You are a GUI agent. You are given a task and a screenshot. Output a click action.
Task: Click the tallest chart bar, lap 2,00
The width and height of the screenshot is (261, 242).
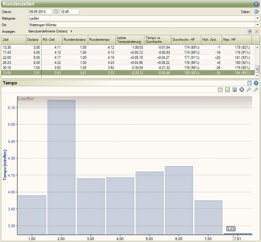[61, 167]
